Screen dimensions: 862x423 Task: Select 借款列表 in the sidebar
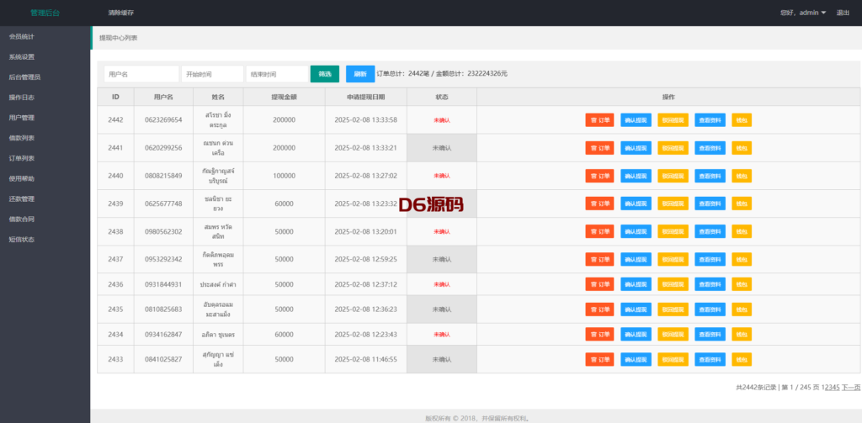(22, 138)
